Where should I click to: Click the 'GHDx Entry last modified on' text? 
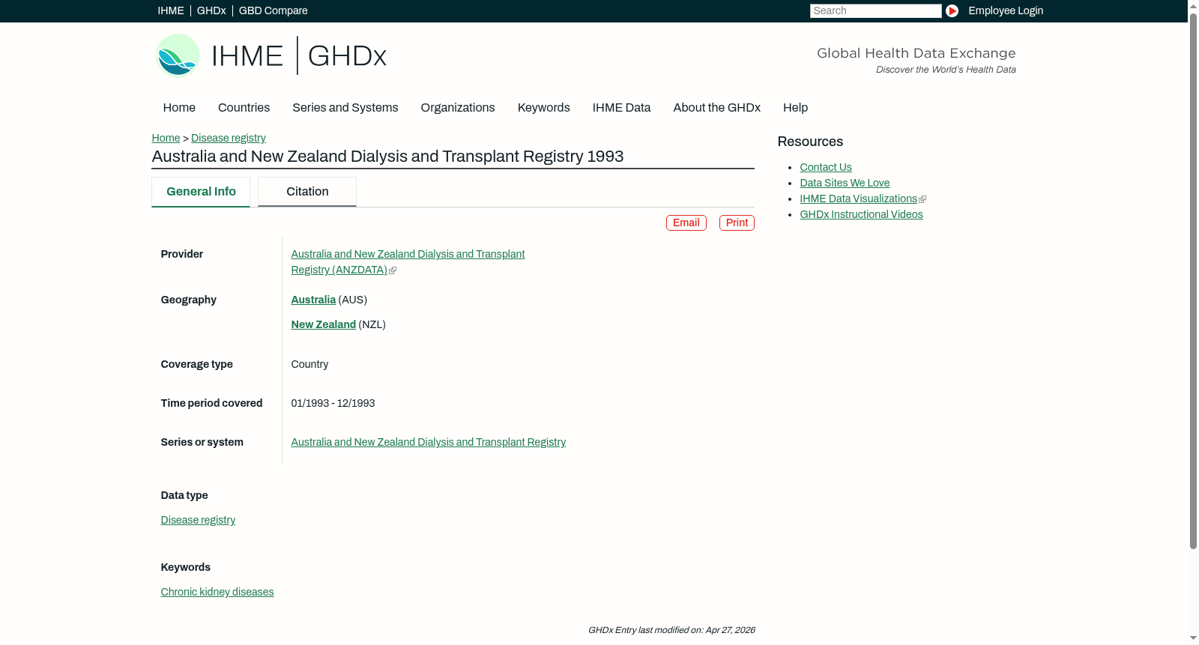pos(671,631)
